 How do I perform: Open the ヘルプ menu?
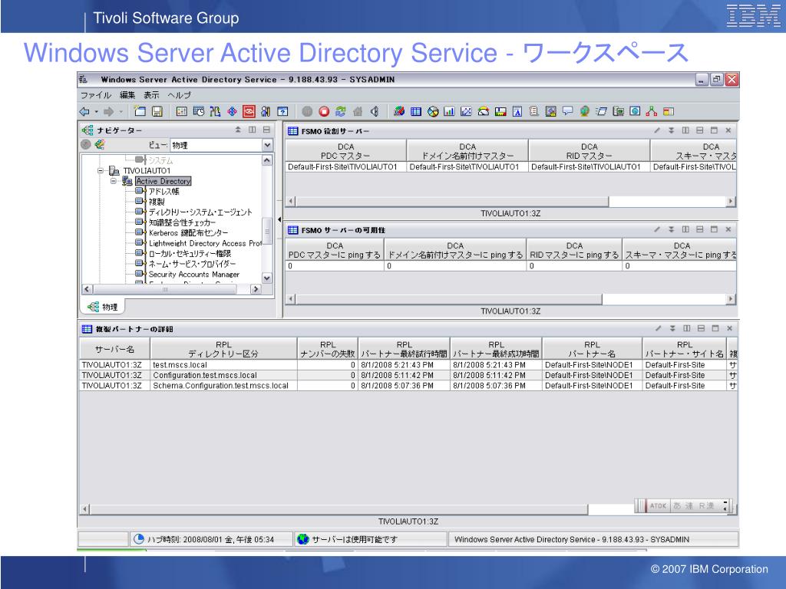179,95
